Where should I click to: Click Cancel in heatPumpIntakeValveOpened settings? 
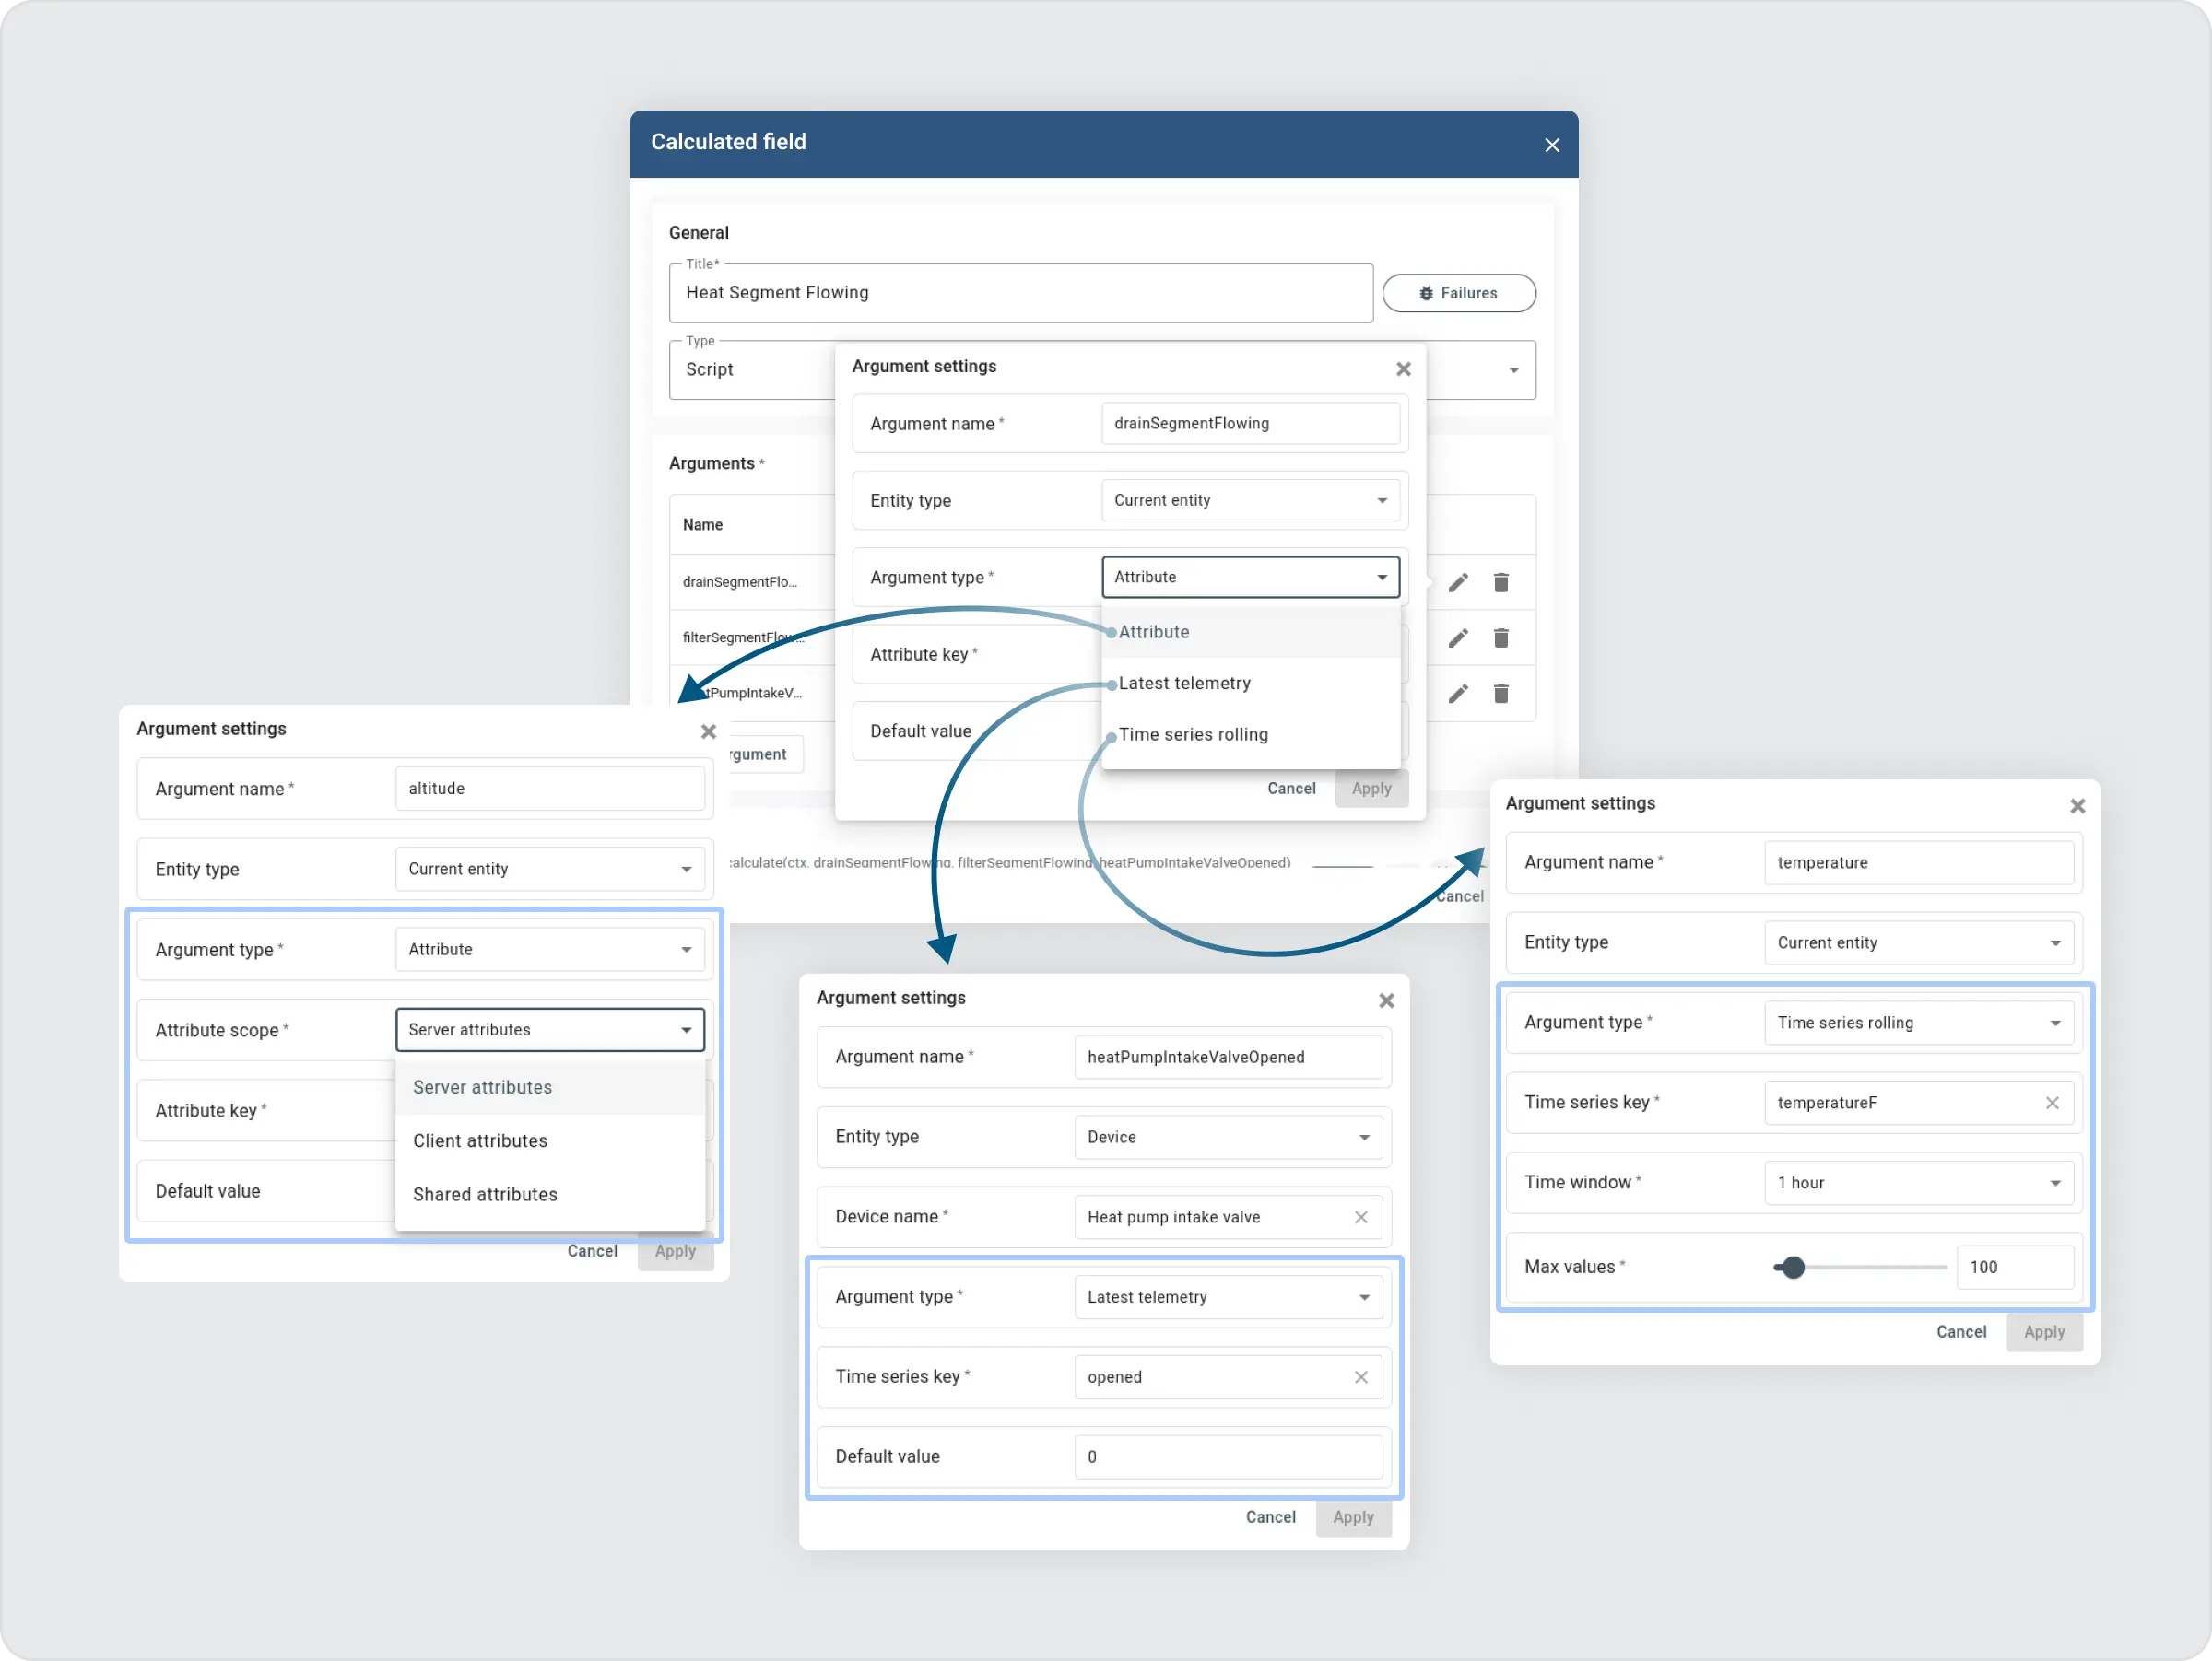[1270, 1517]
